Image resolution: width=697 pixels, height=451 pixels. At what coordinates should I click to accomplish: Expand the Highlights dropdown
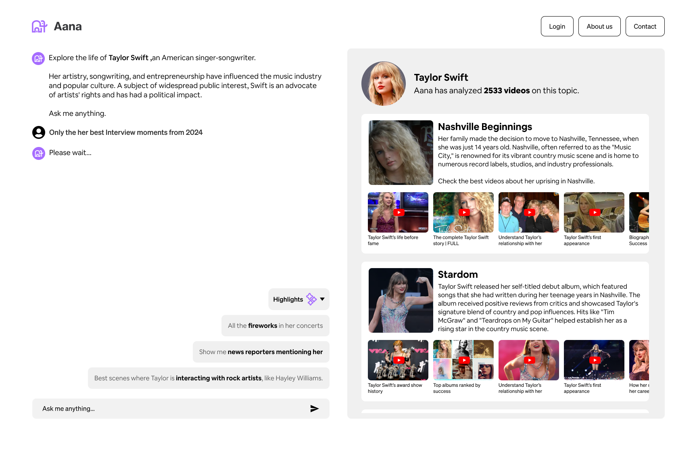point(299,299)
